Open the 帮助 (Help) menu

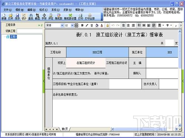tap(80, 10)
